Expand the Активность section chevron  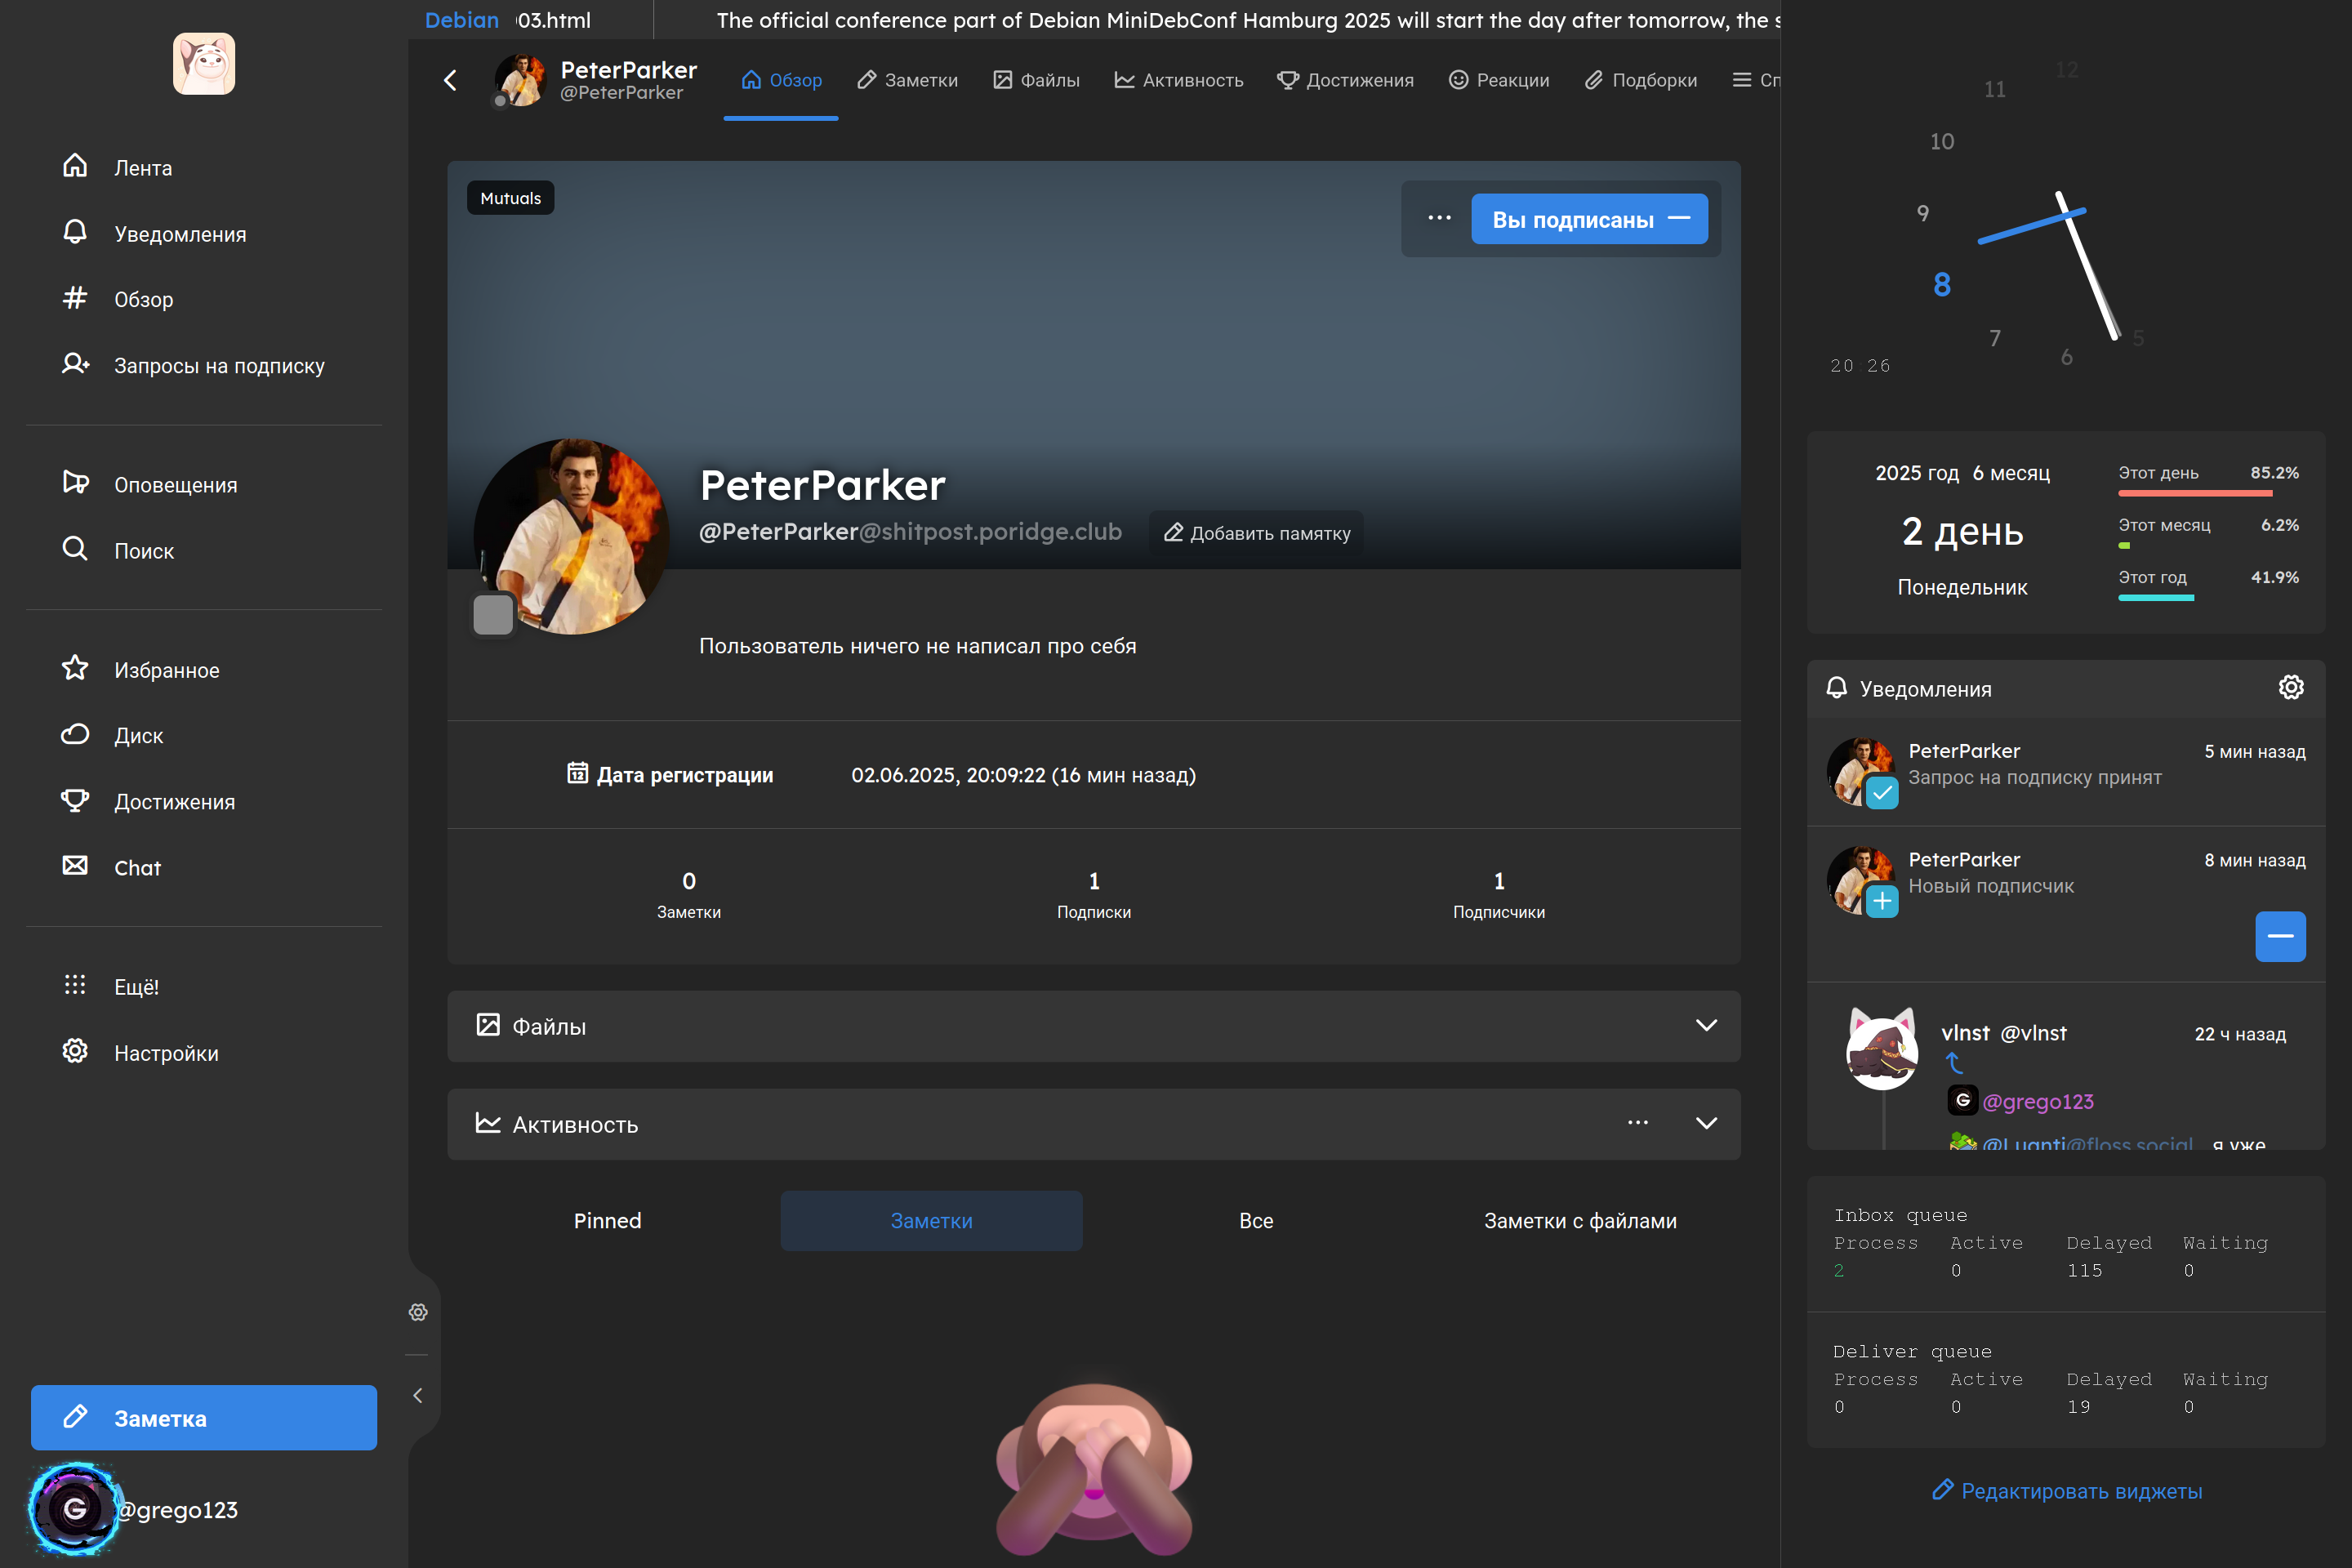(1706, 1123)
